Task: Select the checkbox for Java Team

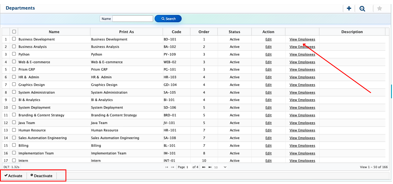Action: 14,123
